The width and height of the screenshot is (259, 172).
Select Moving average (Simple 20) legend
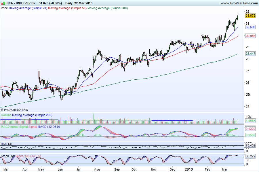(28, 8)
